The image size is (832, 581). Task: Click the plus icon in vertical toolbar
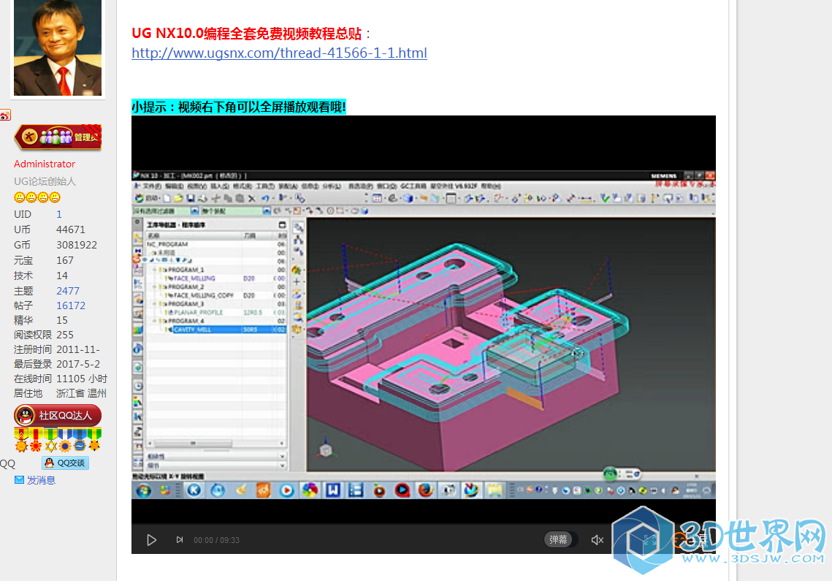[298, 281]
